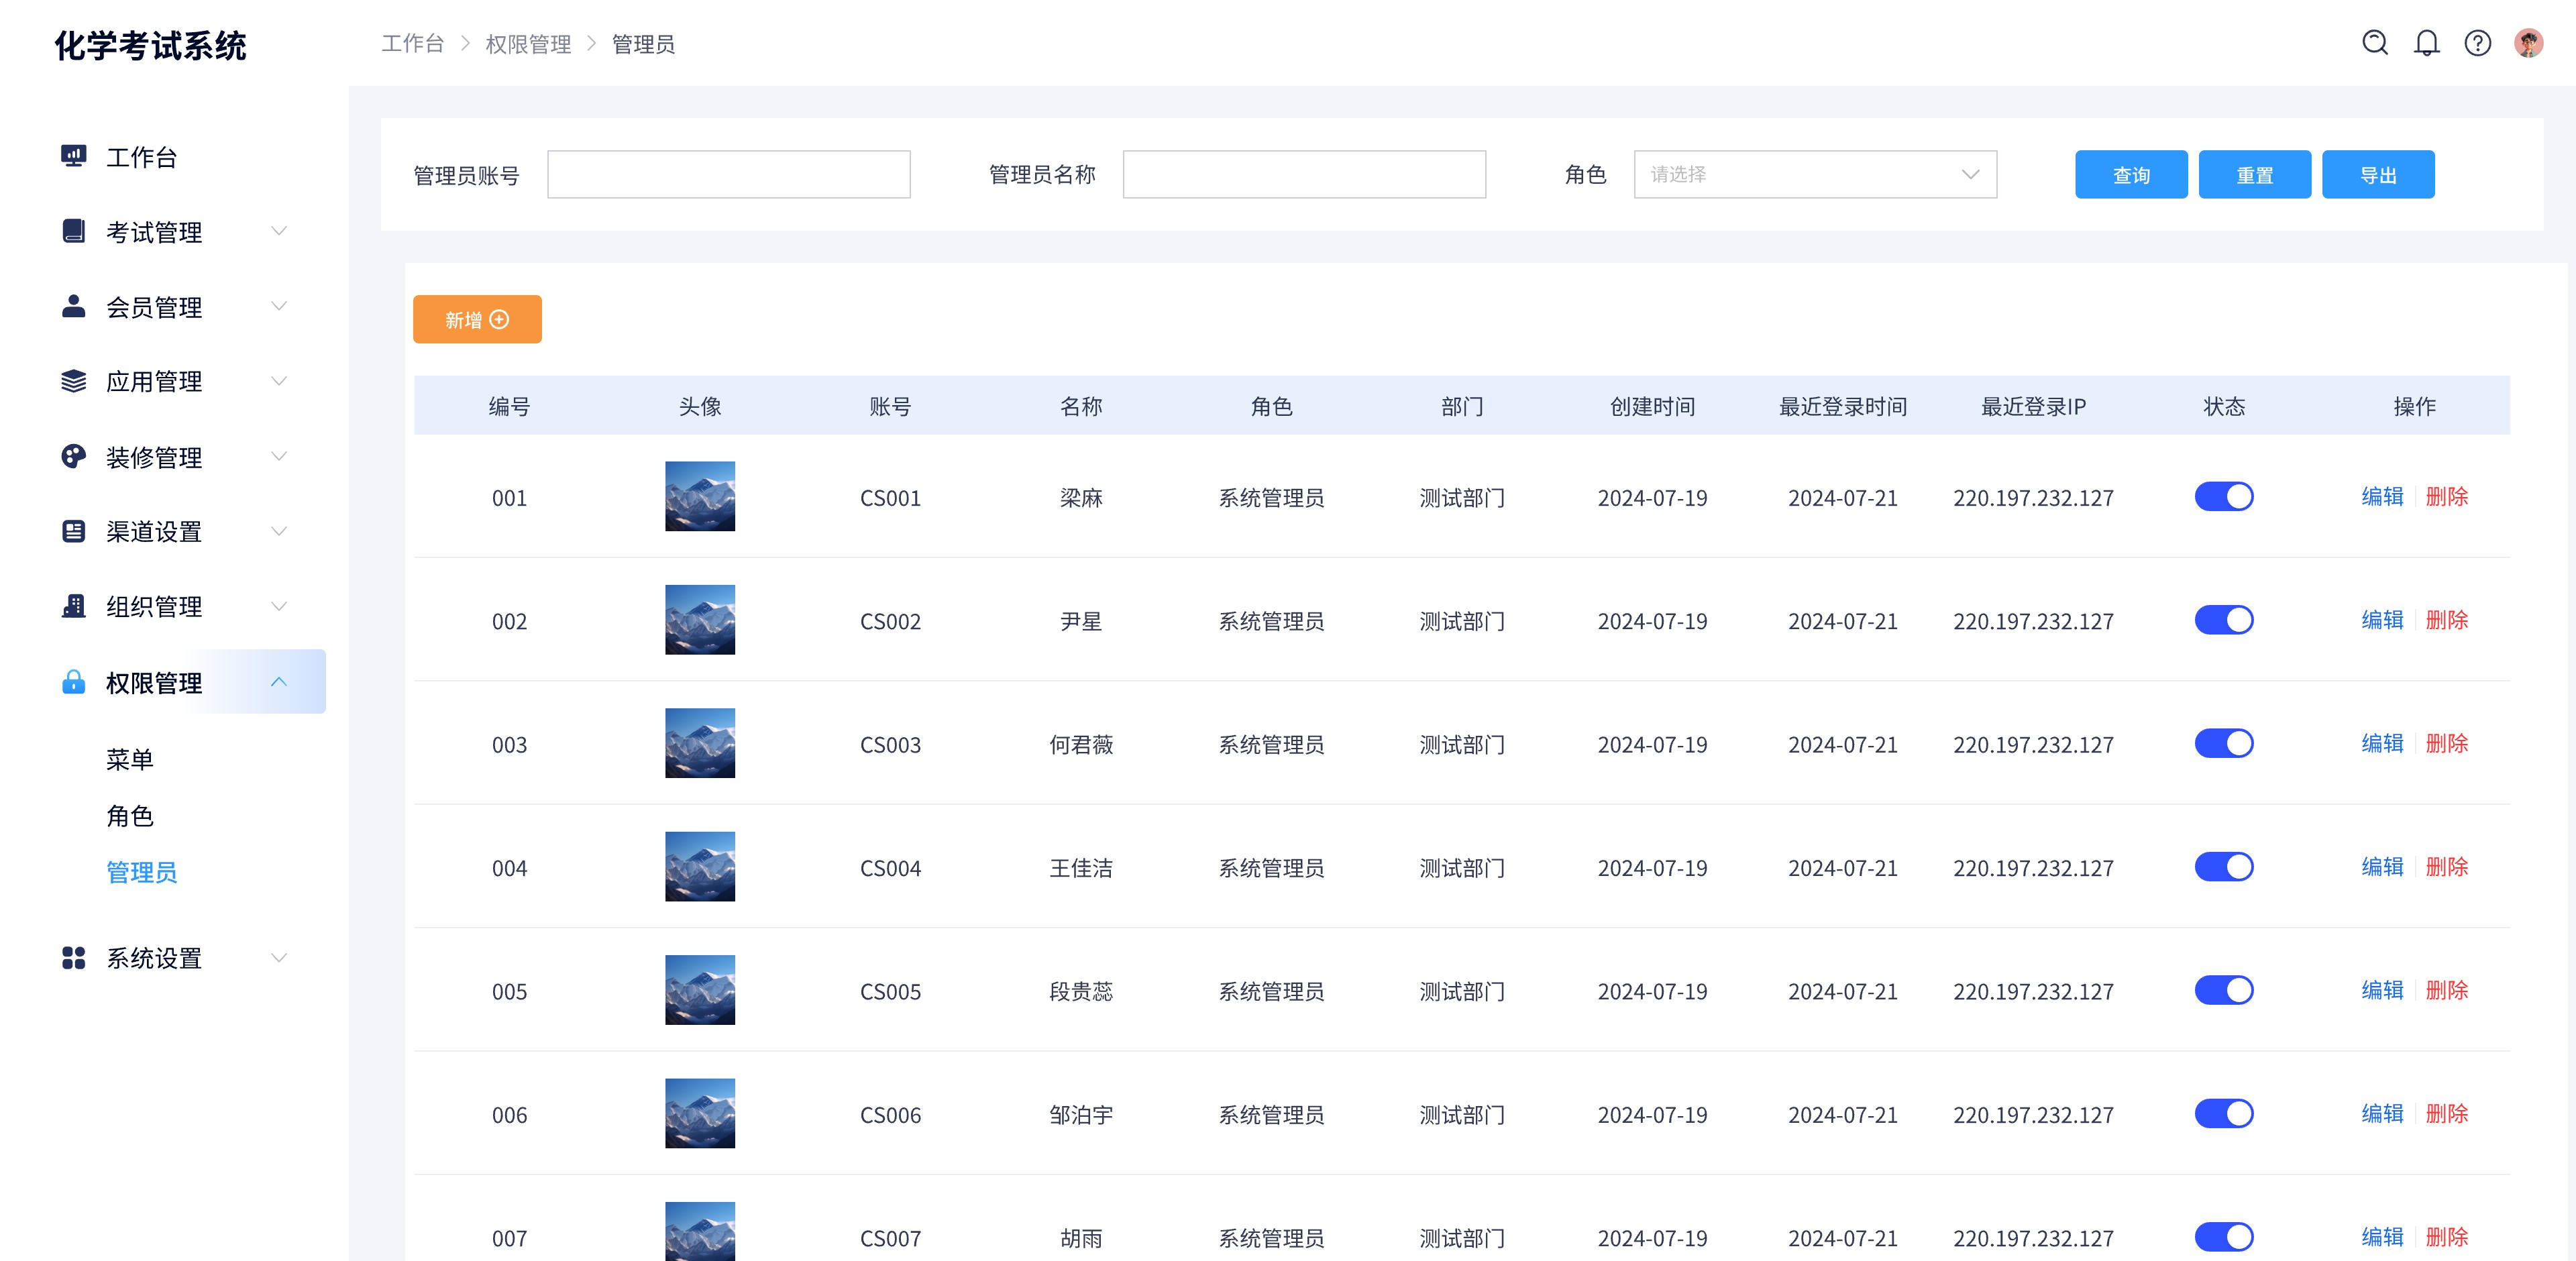Click inside the 管理员账号 input field

click(x=728, y=174)
